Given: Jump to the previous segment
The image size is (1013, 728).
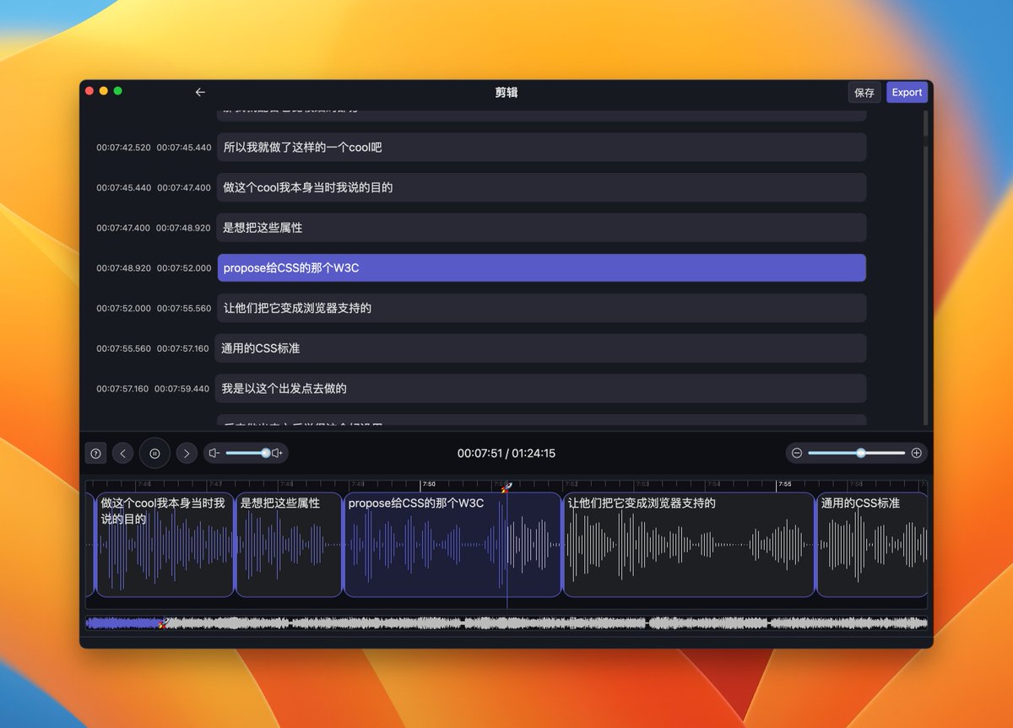Looking at the screenshot, I should click(x=123, y=454).
